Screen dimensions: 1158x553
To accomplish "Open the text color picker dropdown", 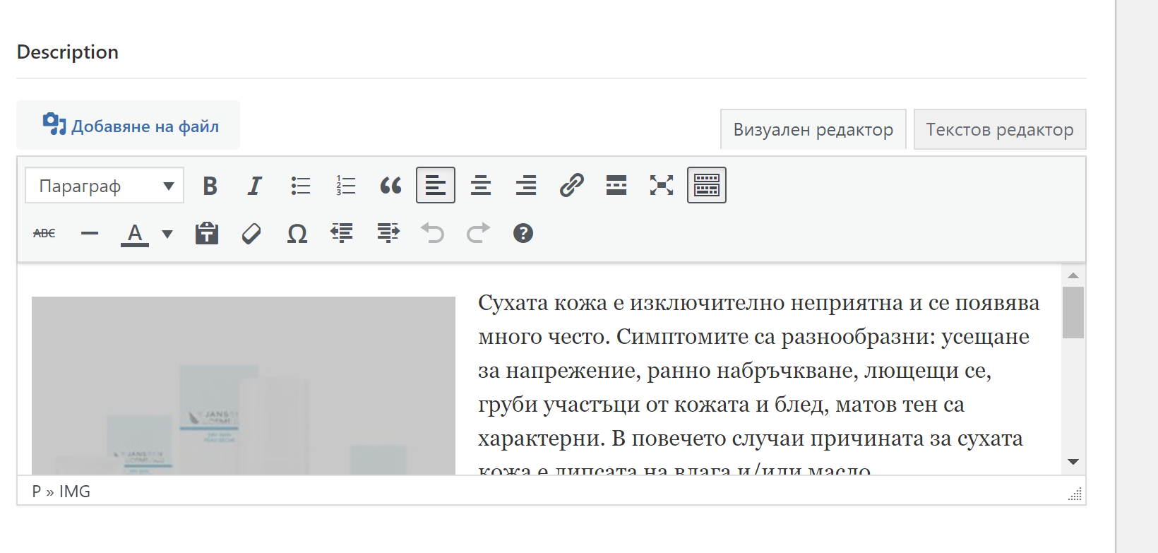I will point(167,233).
